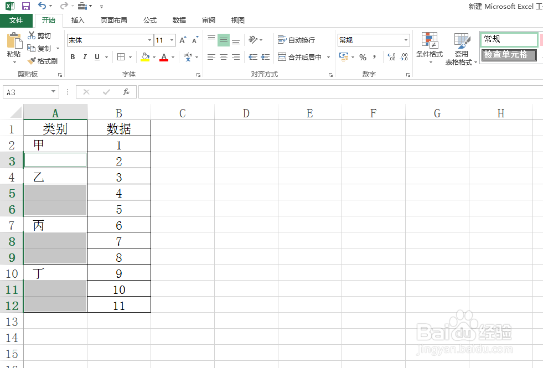Open the 文件 (File) menu
543x368 pixels.
[x=17, y=20]
